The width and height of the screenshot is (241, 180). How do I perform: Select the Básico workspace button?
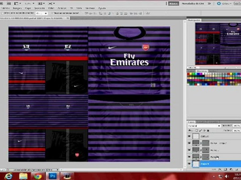[173, 3]
